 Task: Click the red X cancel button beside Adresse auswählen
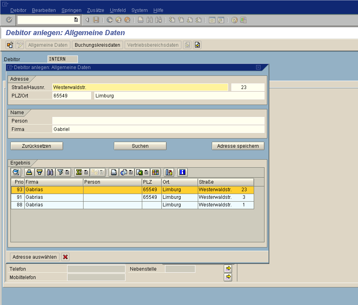[65, 257]
